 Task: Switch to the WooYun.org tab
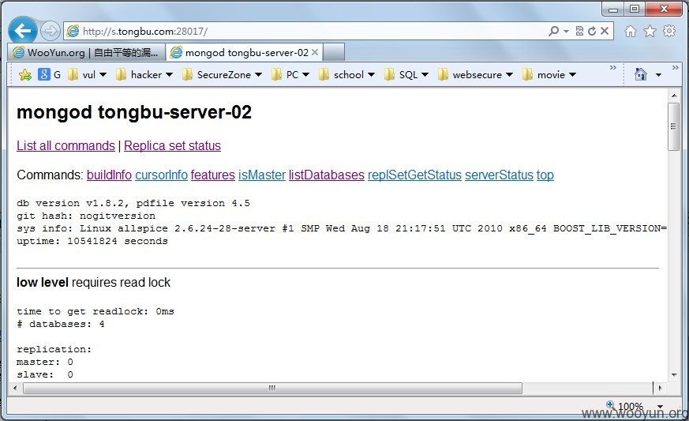[87, 52]
